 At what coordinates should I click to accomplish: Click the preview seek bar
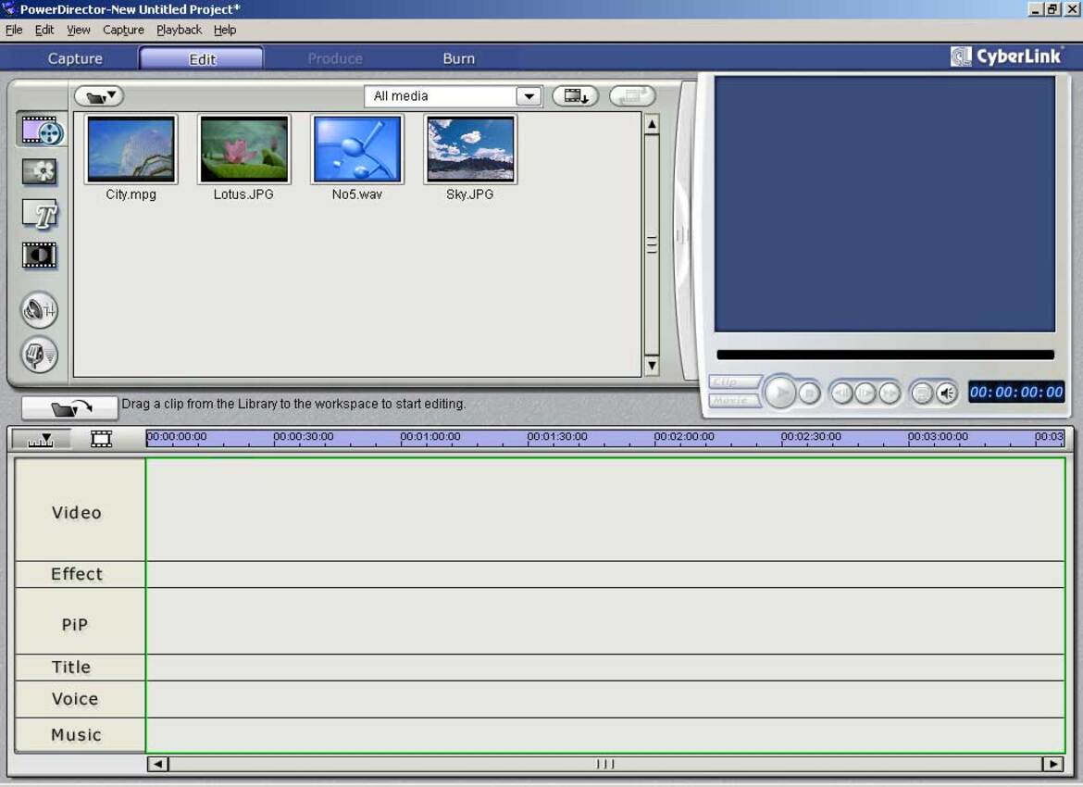tap(886, 355)
